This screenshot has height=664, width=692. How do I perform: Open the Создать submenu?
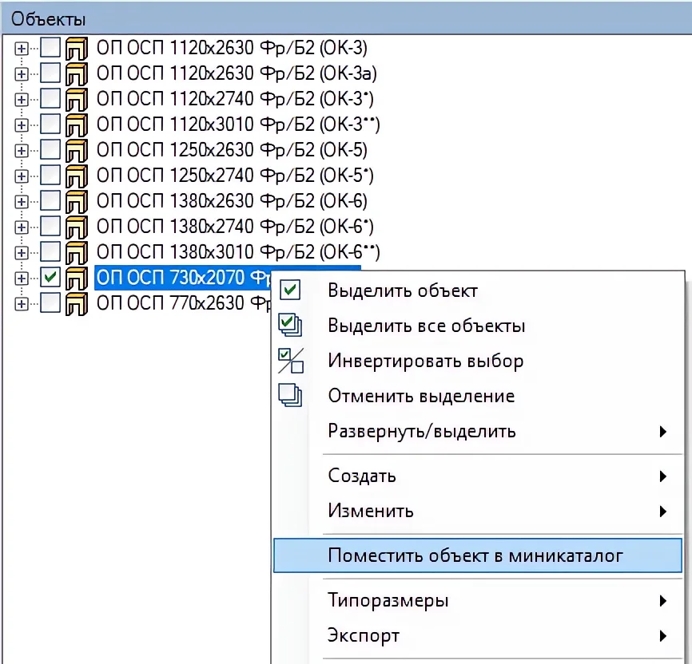362,476
